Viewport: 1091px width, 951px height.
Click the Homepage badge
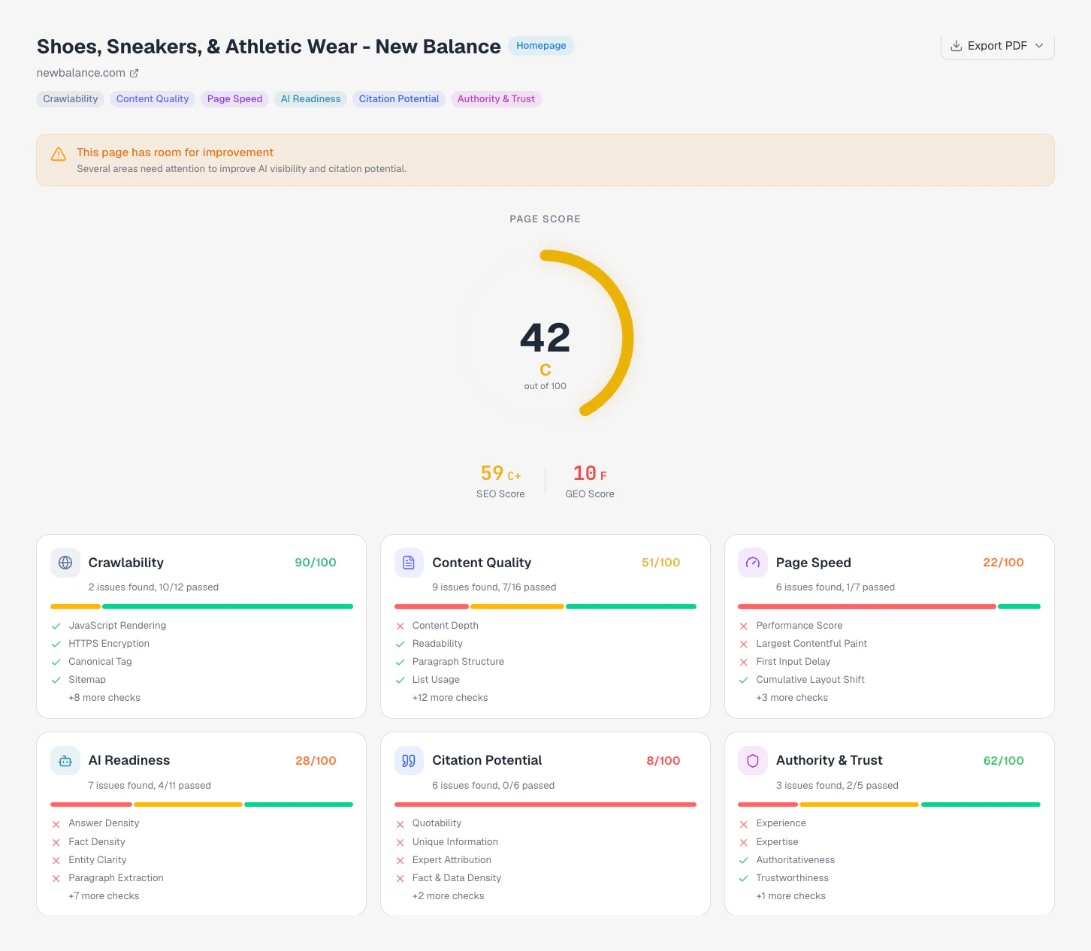pos(541,46)
